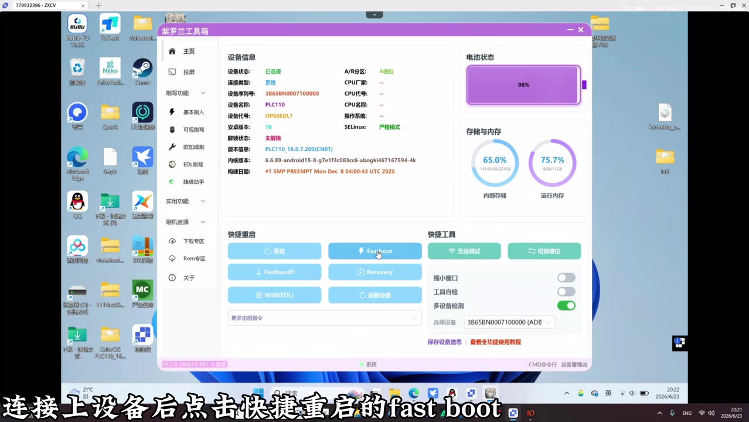Open the 选择设备 device dropdown
Viewport: 749px width, 422px height.
(x=509, y=322)
